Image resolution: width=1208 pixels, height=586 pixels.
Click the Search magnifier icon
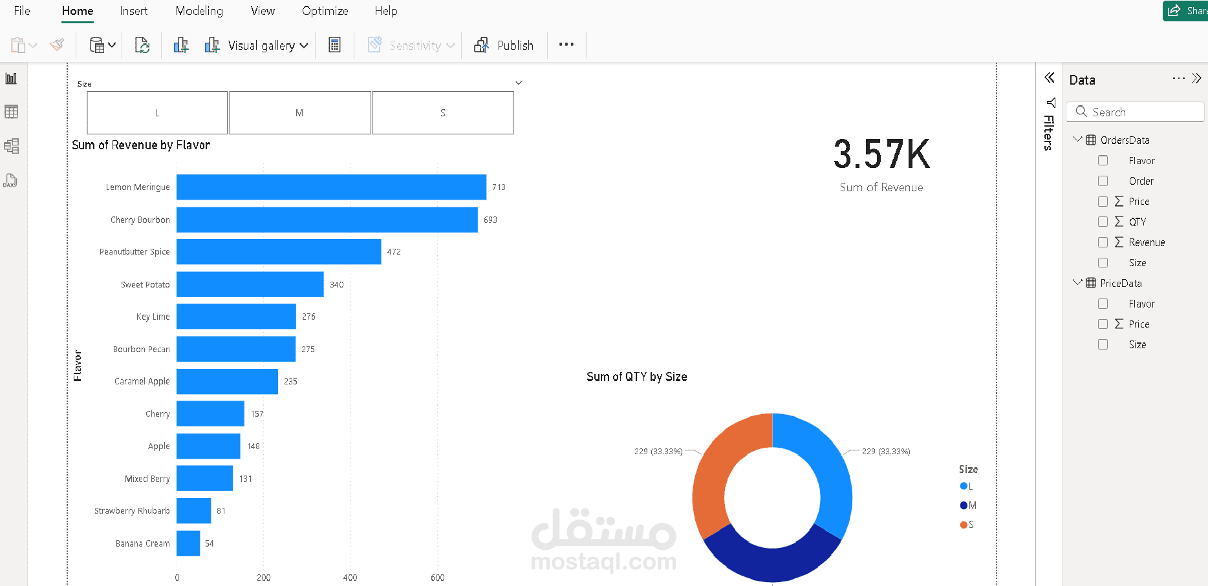click(x=1081, y=112)
